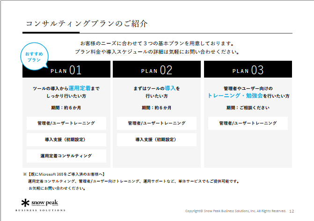Click the おすすめプラン speech bubble badge

pyautogui.click(x=35, y=57)
